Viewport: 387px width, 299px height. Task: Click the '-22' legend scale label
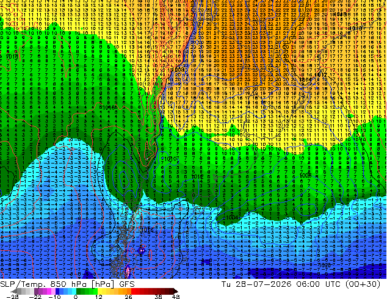point(35,297)
